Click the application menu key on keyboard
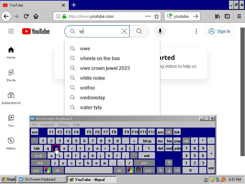The width and height of the screenshot is (245, 184). [138, 170]
